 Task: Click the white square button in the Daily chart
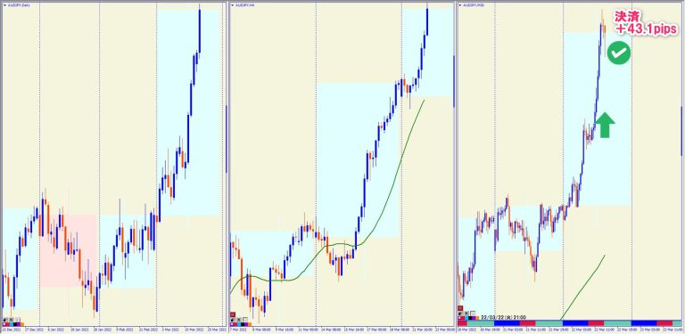pyautogui.click(x=18, y=320)
